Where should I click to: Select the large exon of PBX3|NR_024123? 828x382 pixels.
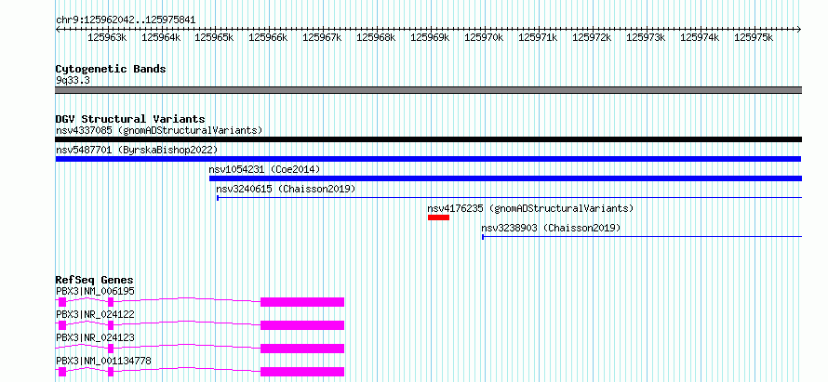pyautogui.click(x=302, y=349)
